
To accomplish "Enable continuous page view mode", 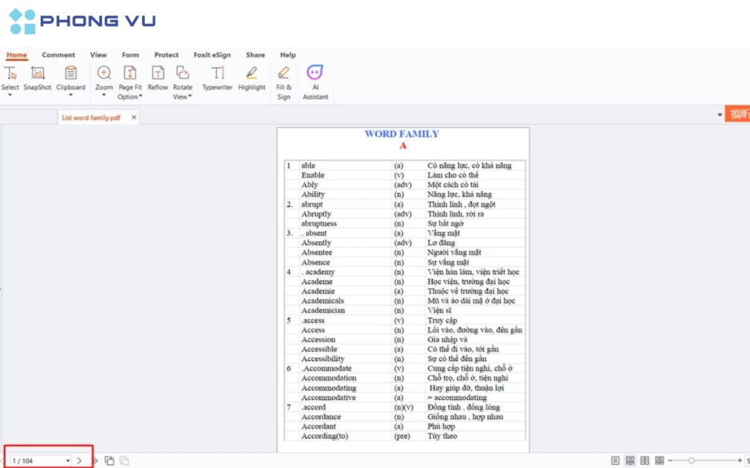I will [x=630, y=461].
